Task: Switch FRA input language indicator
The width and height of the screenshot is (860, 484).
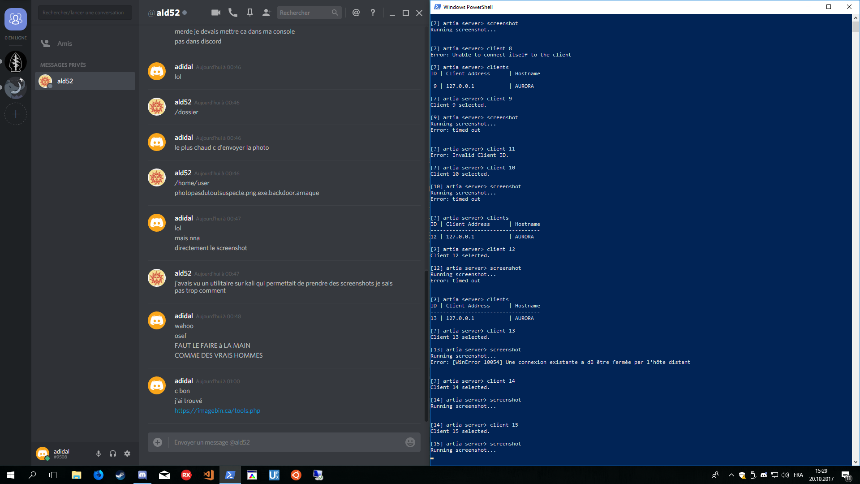Action: (x=798, y=475)
